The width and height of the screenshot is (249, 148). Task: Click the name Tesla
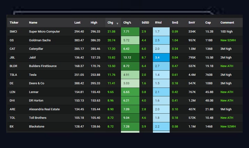click(x=33, y=75)
